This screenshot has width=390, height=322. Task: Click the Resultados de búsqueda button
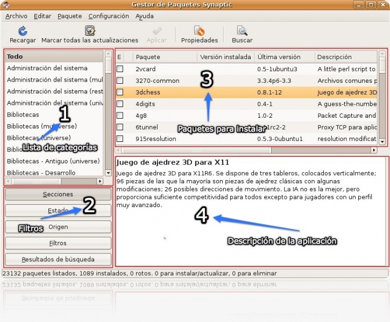click(x=58, y=259)
